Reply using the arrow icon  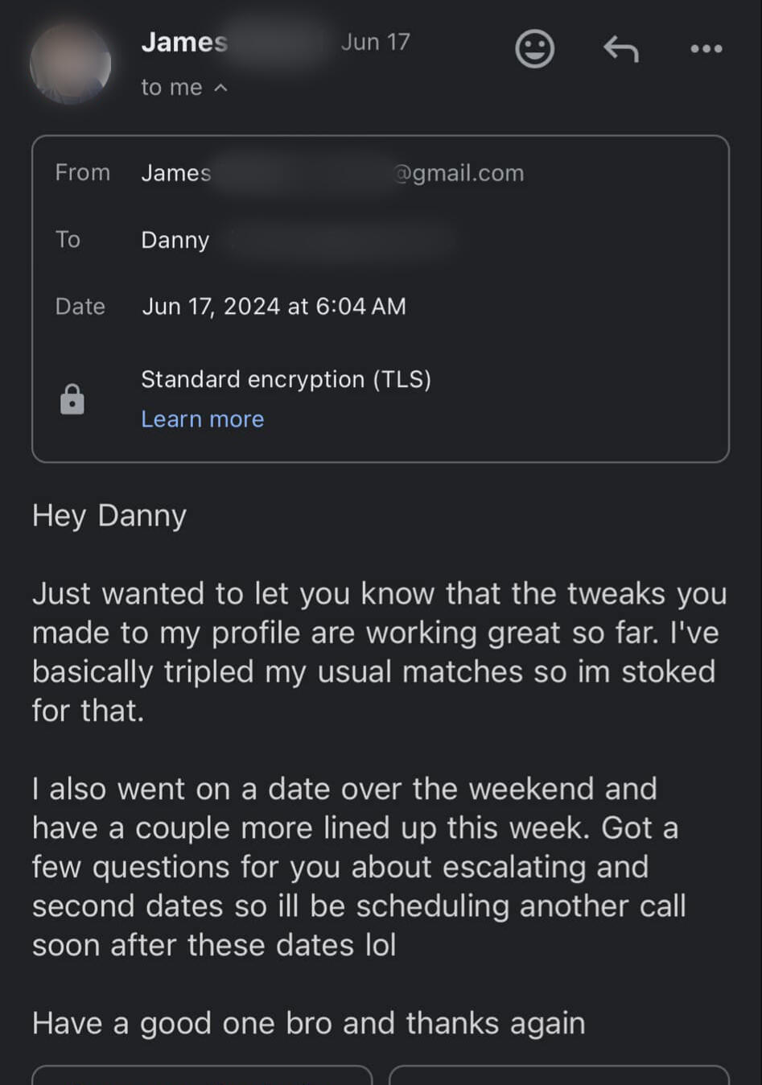(621, 49)
